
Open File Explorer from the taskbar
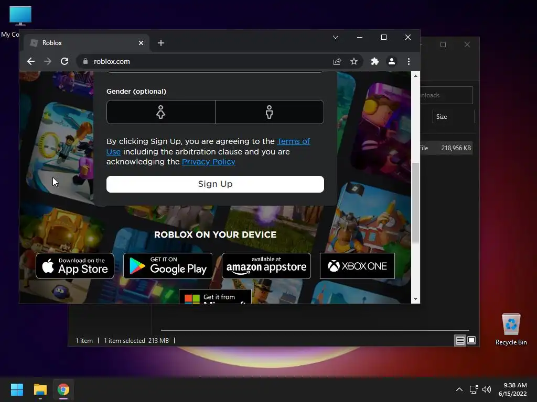pos(40,389)
